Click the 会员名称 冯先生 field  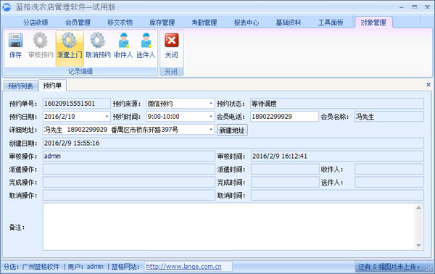pos(389,117)
